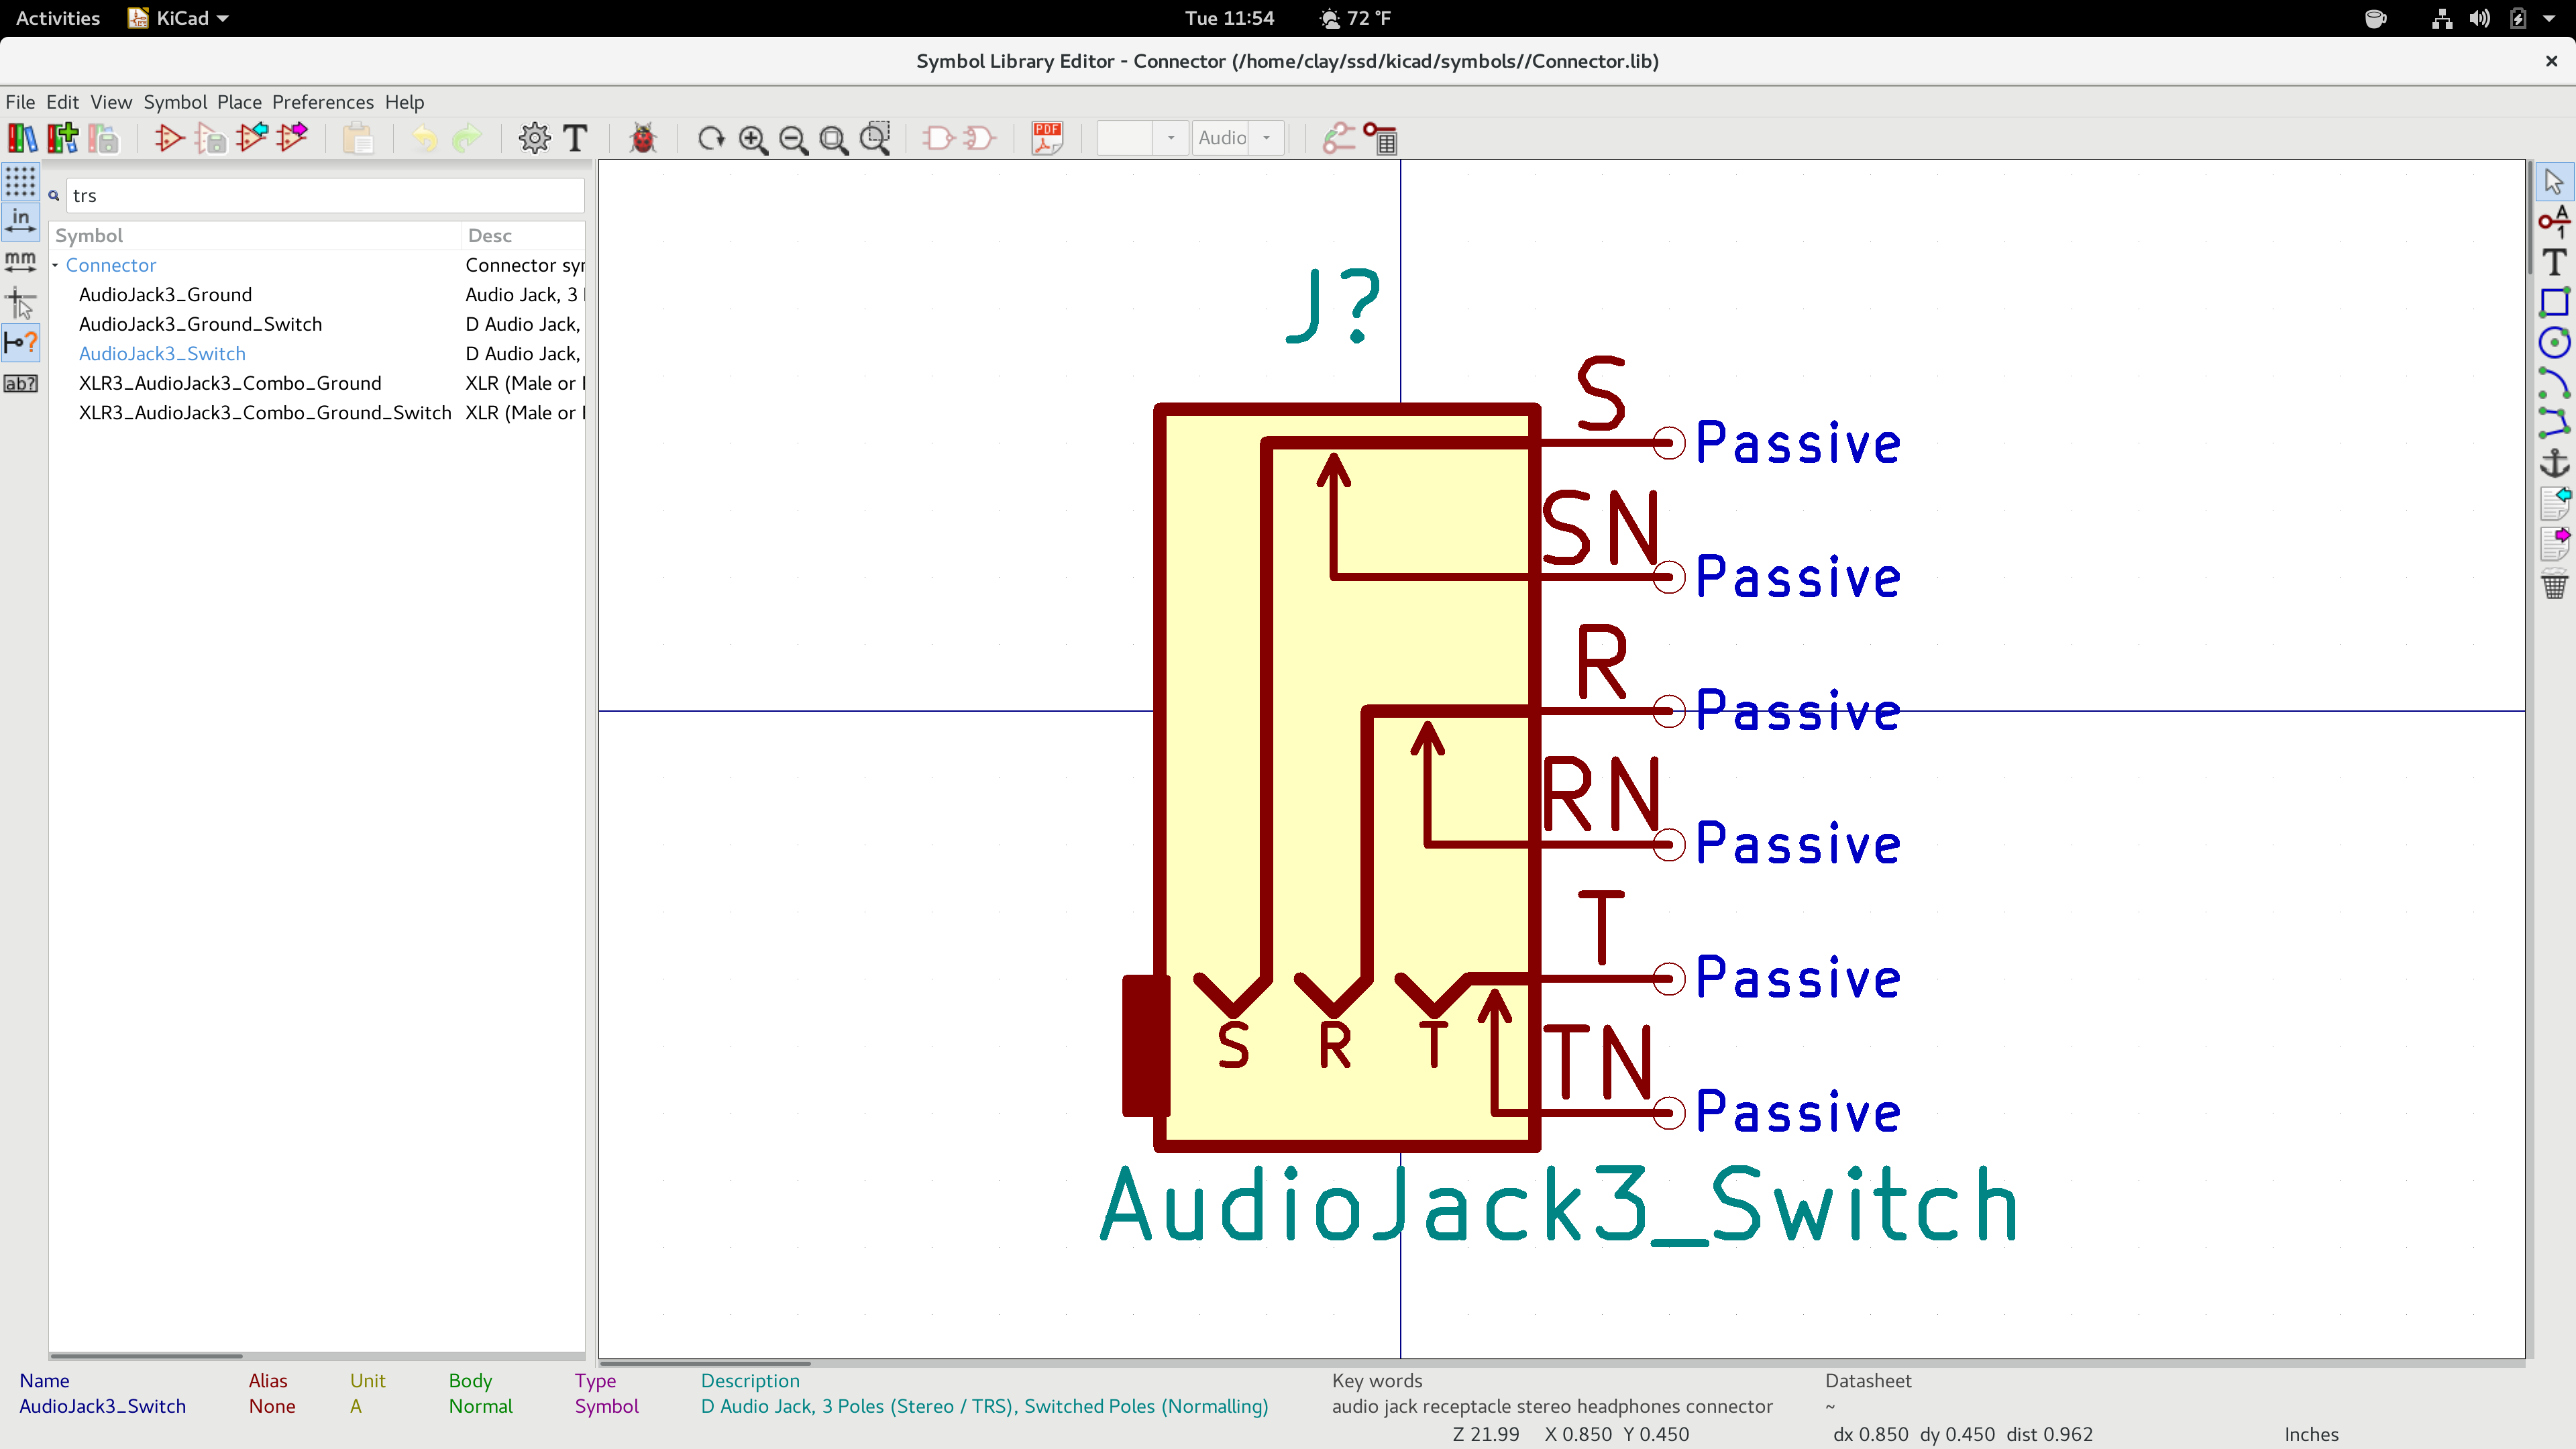Toggle inches display mode
Screen dimensions: 2576x1449
coord(20,221)
